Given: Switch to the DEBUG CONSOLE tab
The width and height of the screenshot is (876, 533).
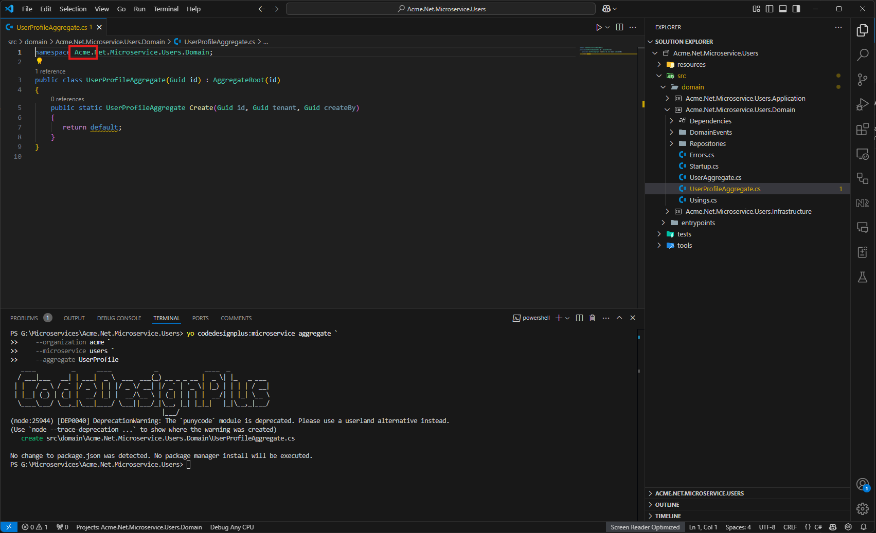Looking at the screenshot, I should tap(119, 318).
